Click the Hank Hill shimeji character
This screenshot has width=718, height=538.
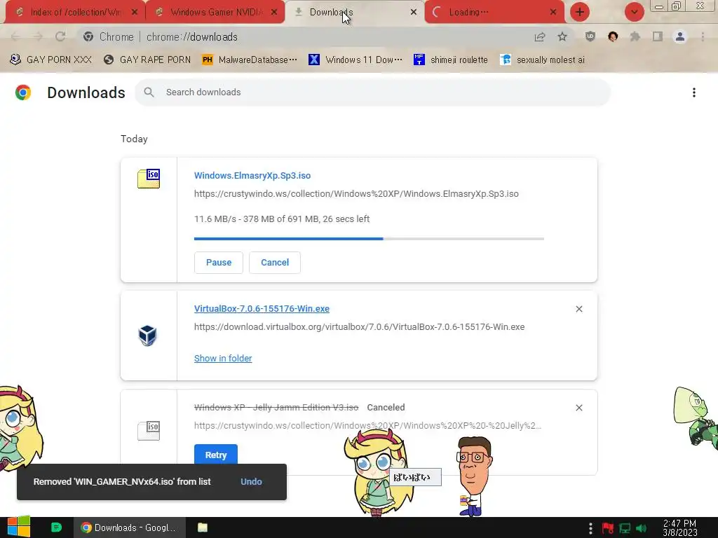(474, 476)
